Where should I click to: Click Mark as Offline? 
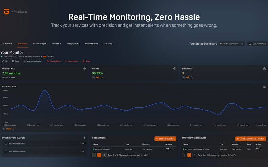[x=54, y=61]
